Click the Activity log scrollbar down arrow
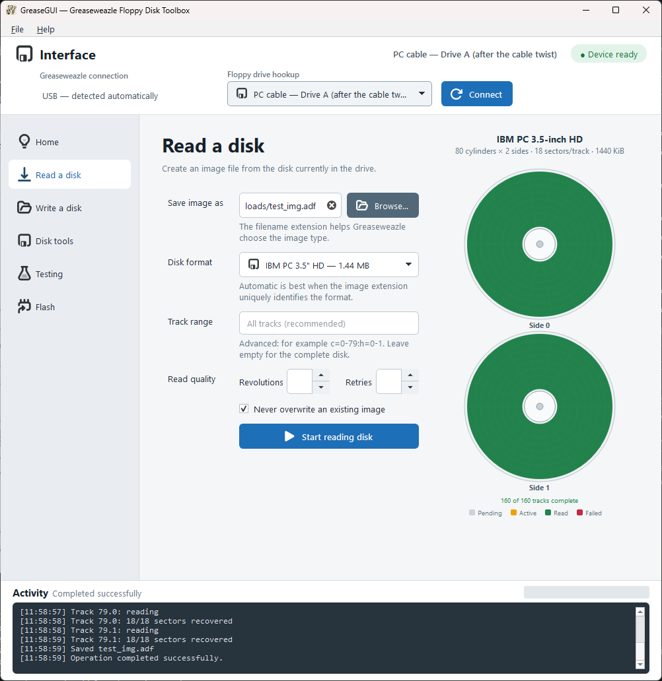This screenshot has width=662, height=681. pyautogui.click(x=640, y=664)
